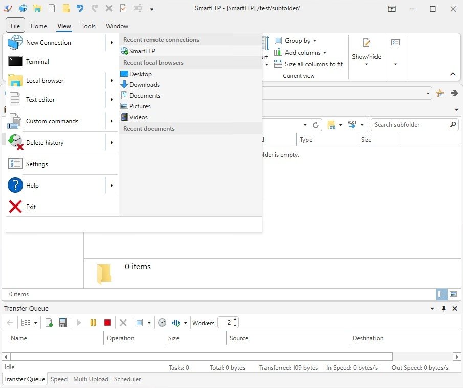Click the red stop button in Transfer Queue
The width and height of the screenshot is (463, 388).
click(107, 323)
